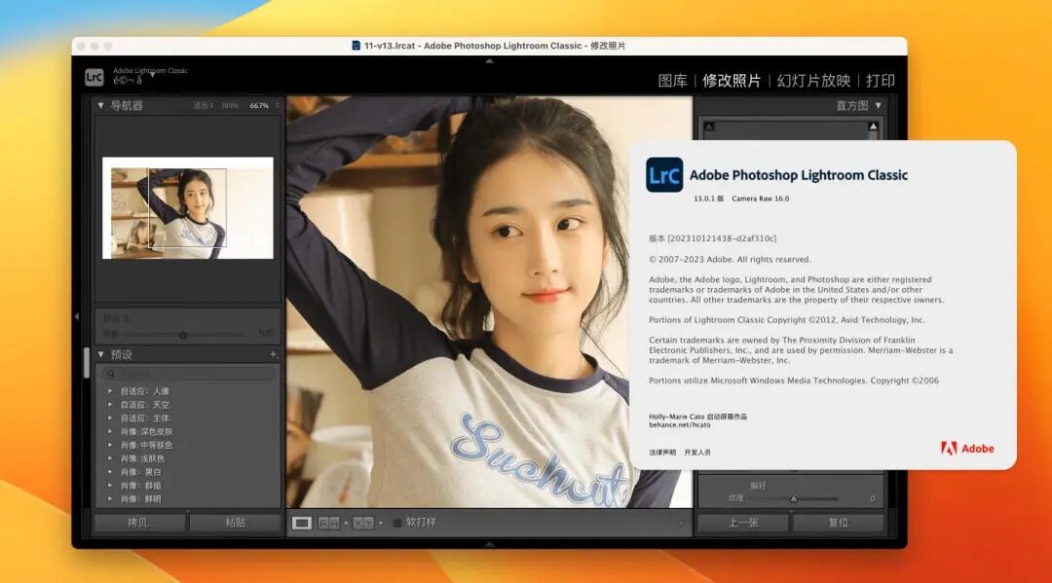The width and height of the screenshot is (1052, 583).
Task: Open the before/after view options dropdown
Action: [346, 523]
